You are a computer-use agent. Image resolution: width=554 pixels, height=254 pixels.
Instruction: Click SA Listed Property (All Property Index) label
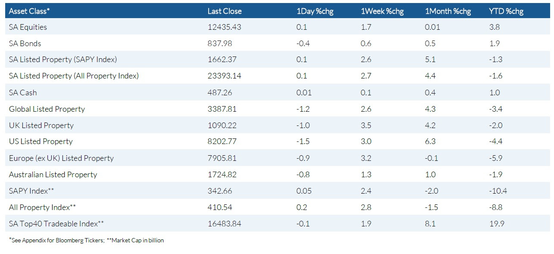click(74, 76)
